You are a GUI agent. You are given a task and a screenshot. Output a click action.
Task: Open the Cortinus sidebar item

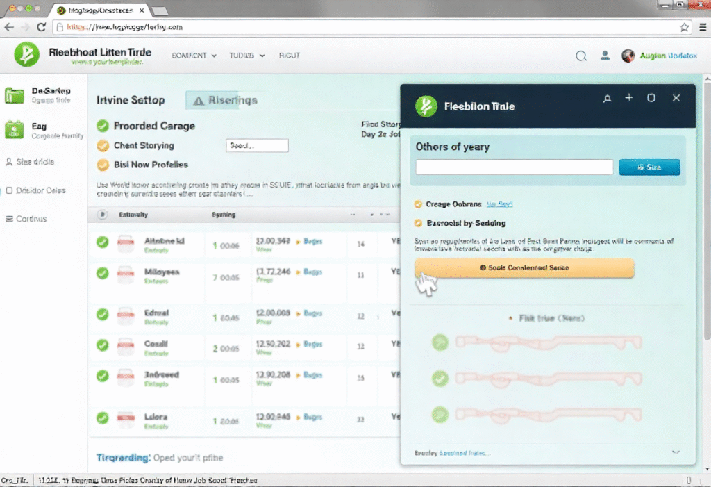tap(26, 219)
